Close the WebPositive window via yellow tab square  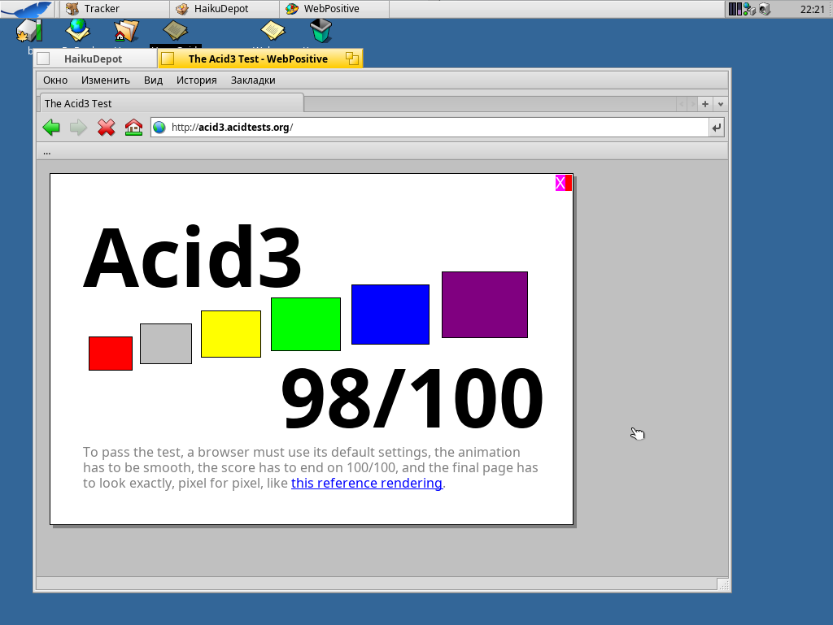pyautogui.click(x=168, y=59)
